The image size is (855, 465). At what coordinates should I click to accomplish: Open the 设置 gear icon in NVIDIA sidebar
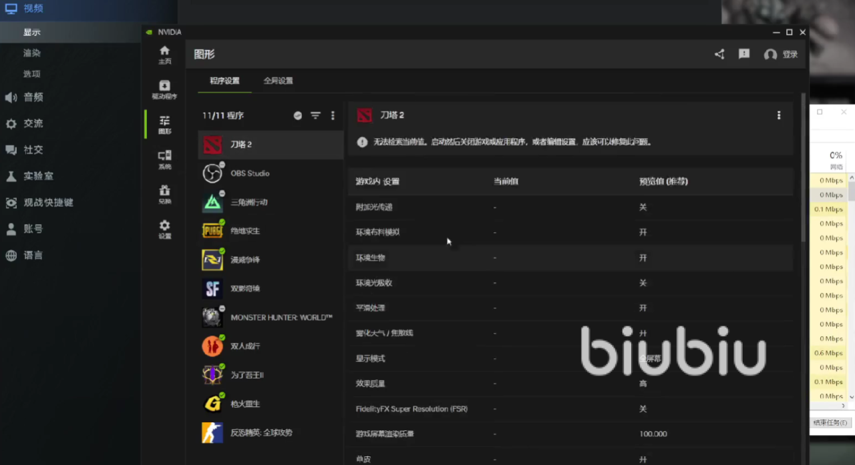click(164, 229)
